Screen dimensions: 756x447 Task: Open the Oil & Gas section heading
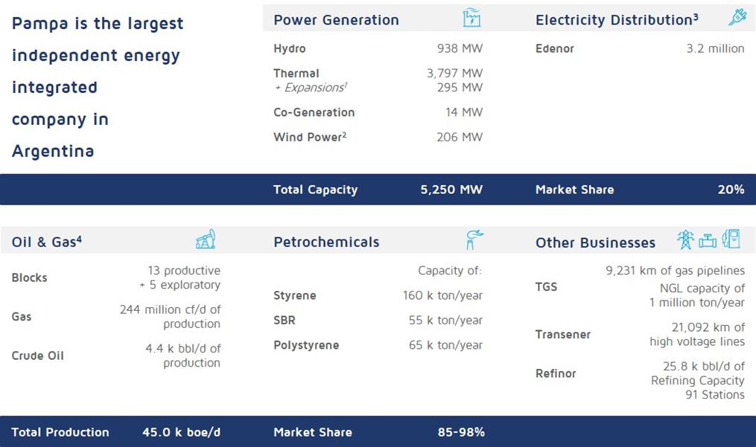(x=46, y=242)
